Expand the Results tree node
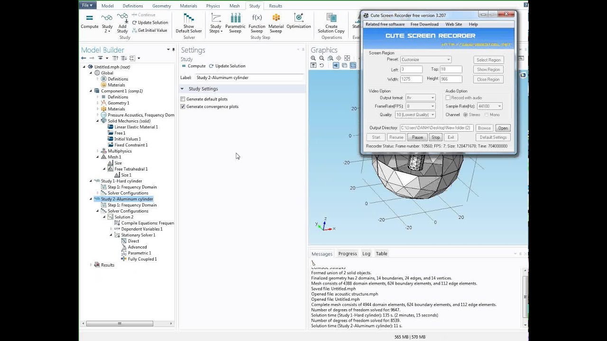Viewport: 607px width, 341px height. pyautogui.click(x=91, y=265)
